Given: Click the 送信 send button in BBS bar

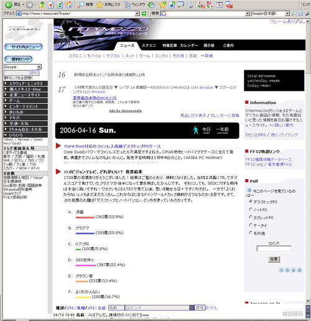Looking at the screenshot, I should click(200, 307).
